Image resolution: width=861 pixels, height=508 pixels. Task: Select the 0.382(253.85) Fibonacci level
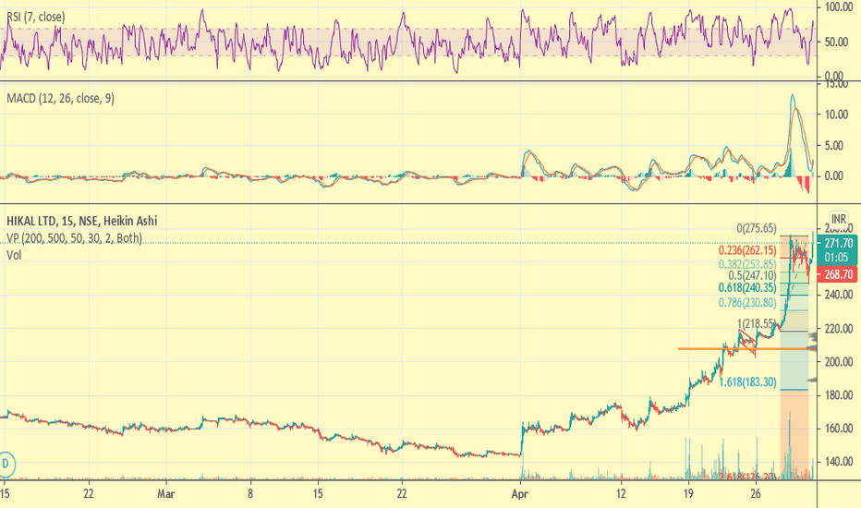[x=747, y=264]
